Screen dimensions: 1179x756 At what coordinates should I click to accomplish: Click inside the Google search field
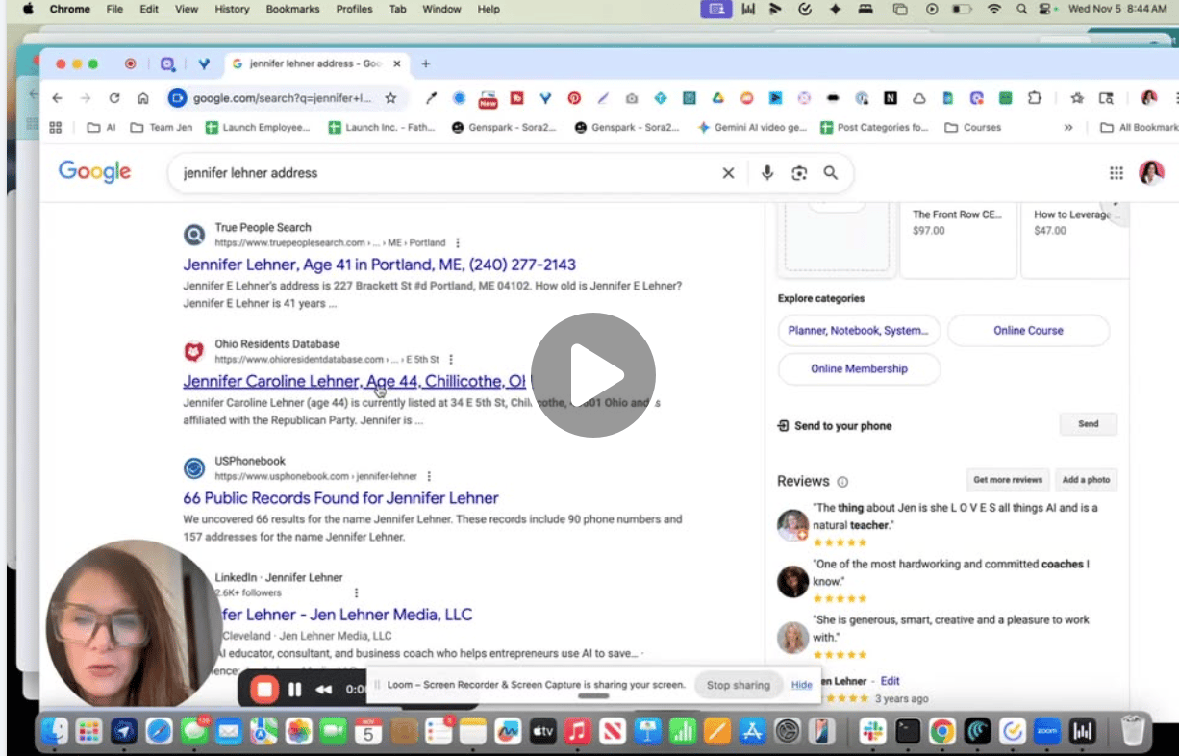(x=442, y=173)
